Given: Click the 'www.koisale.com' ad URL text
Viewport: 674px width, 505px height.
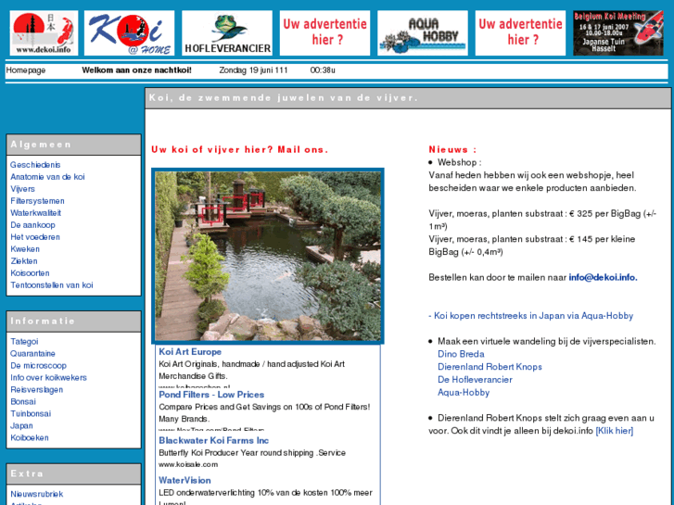Looking at the screenshot, I should (188, 464).
